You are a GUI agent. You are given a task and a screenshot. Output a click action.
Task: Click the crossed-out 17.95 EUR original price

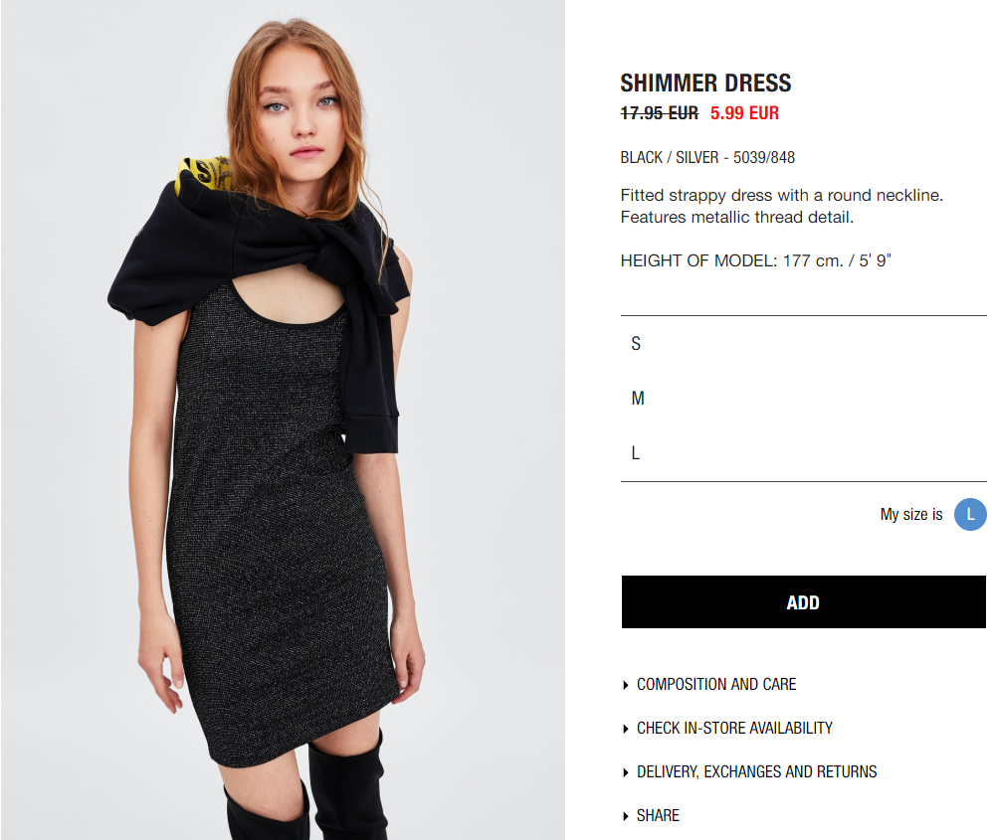click(x=660, y=113)
